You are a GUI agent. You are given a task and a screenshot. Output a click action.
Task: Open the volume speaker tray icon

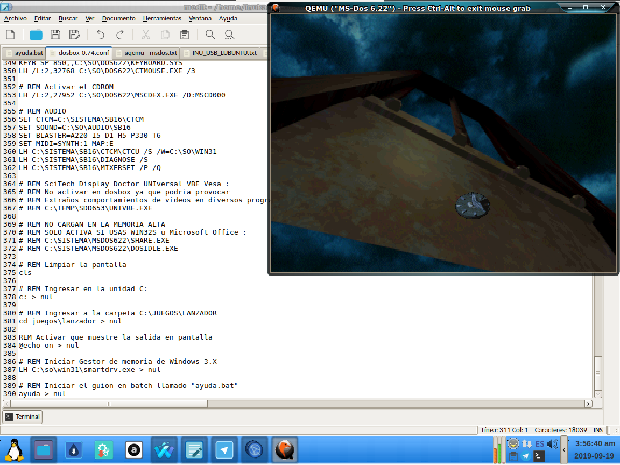coord(552,443)
